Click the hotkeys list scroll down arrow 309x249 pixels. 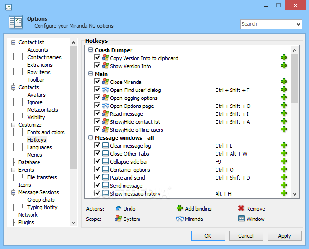[x=294, y=194]
